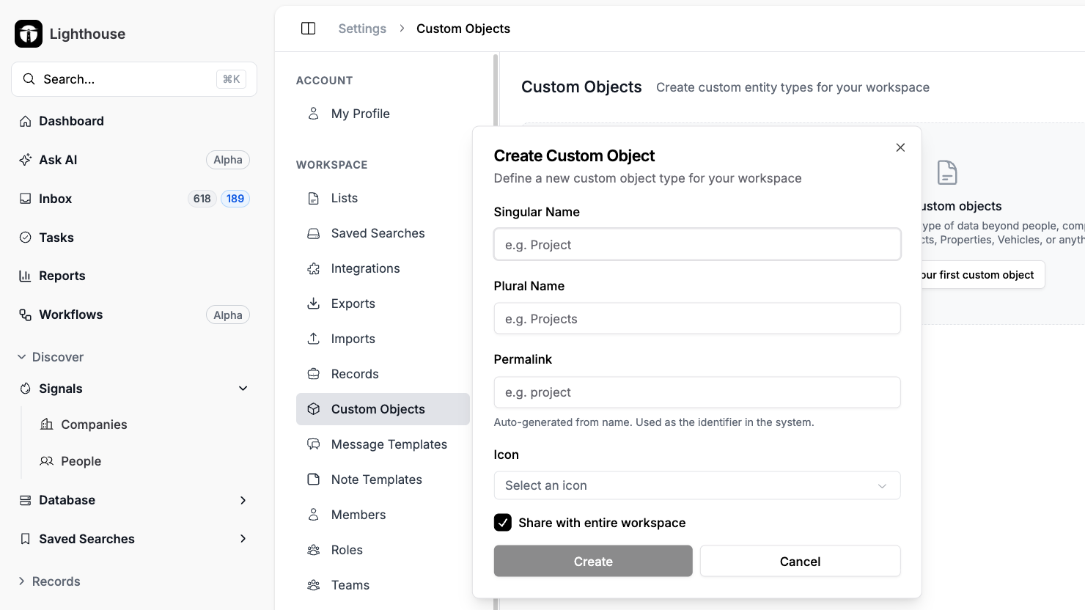Click the Database icon
The image size is (1085, 610).
click(x=26, y=500)
